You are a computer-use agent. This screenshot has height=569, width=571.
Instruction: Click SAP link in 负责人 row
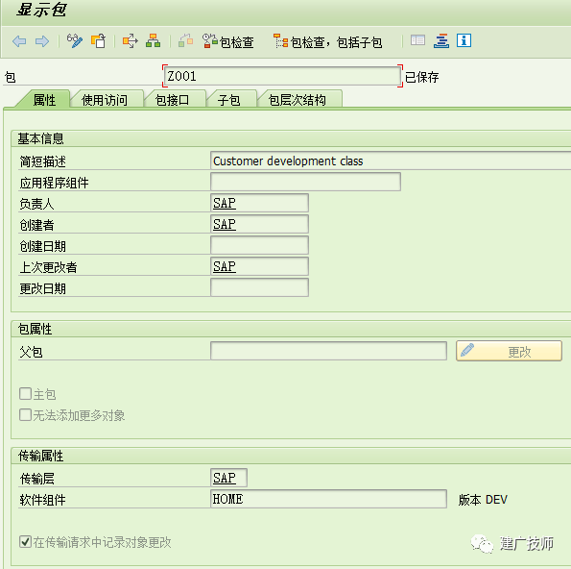coord(225,203)
